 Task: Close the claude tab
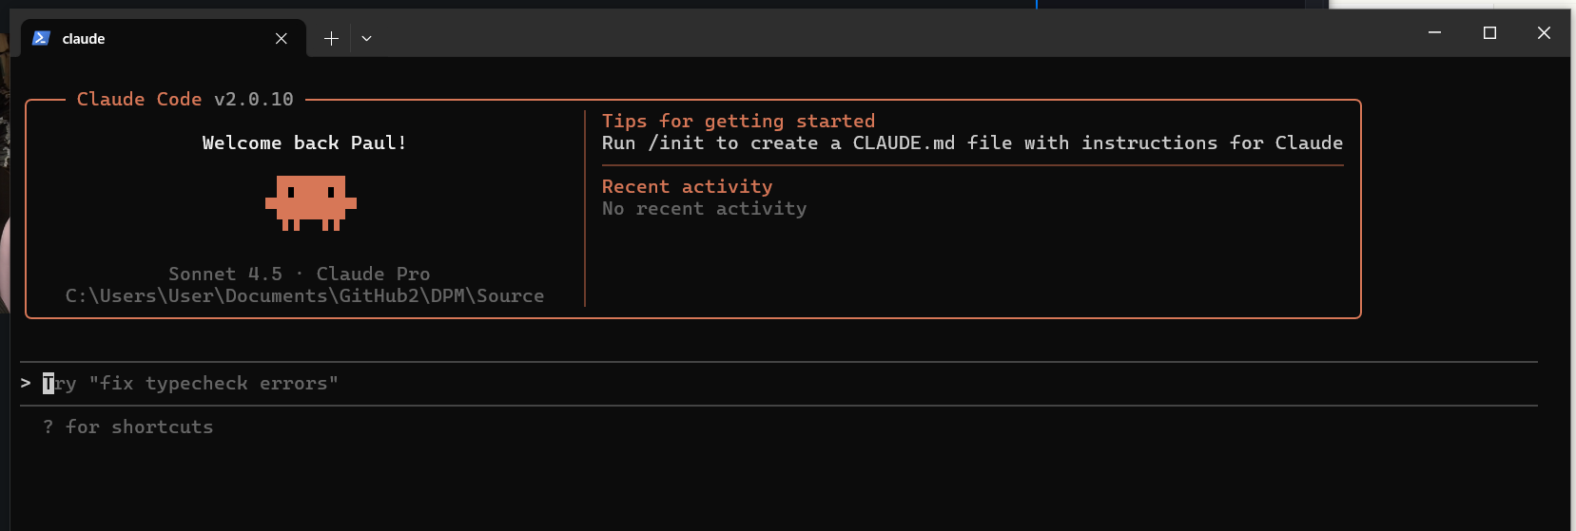282,38
